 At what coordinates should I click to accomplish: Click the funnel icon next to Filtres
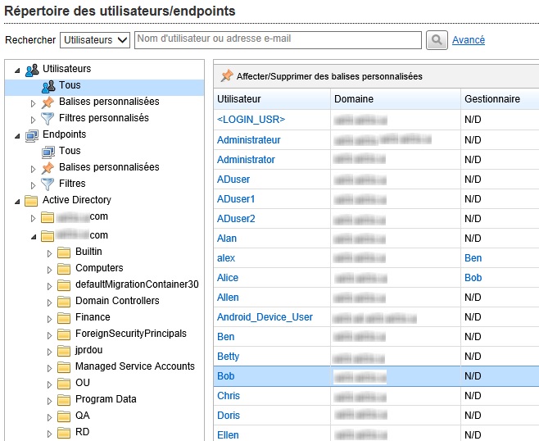click(48, 184)
